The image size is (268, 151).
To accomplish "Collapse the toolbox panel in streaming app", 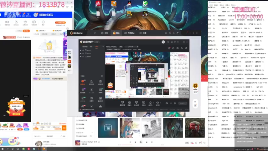I will pyautogui.click(x=102, y=76).
